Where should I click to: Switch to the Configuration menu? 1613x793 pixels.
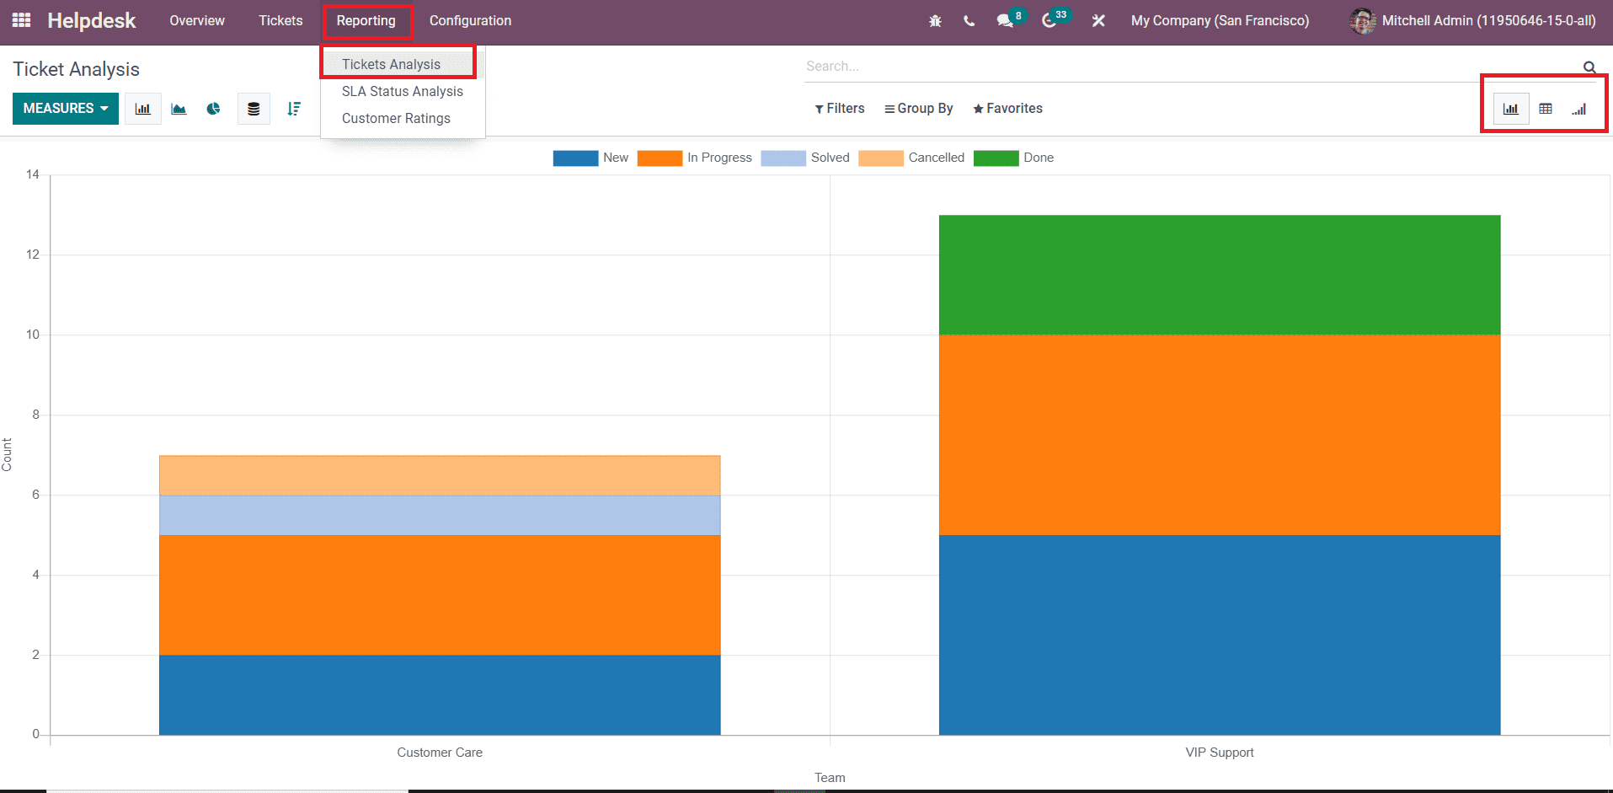click(x=469, y=20)
